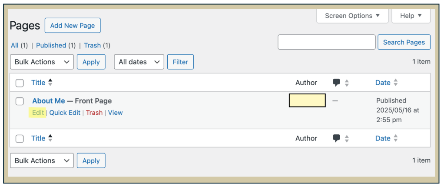Click the yellow highlighted author box
The width and height of the screenshot is (444, 187).
pos(307,100)
